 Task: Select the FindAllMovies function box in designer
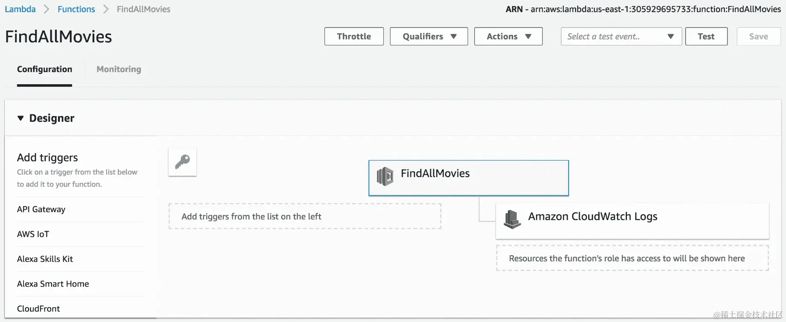point(469,178)
